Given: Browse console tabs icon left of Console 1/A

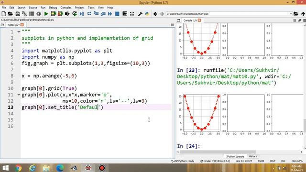Looking at the screenshot, I should (x=178, y=20).
